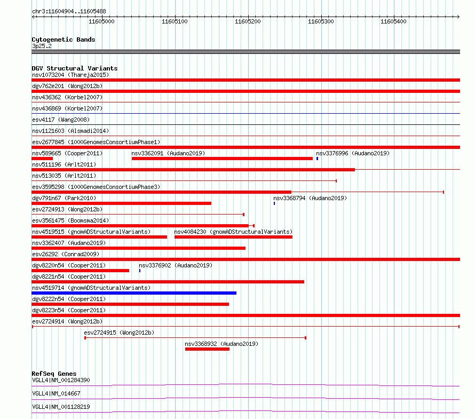
Task: Open nsv4084230 (gnomADStructuralVariants) variant
Action: 233,232
